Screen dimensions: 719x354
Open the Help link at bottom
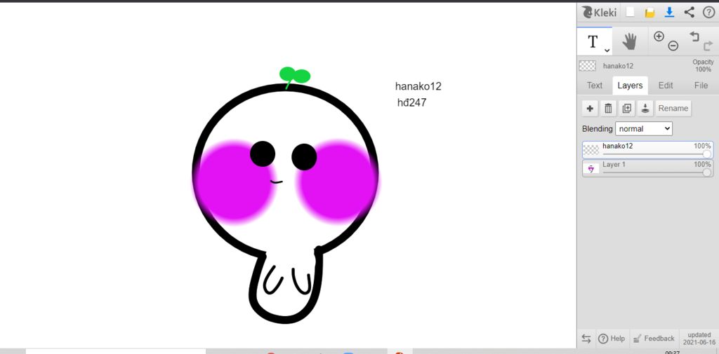tap(612, 339)
